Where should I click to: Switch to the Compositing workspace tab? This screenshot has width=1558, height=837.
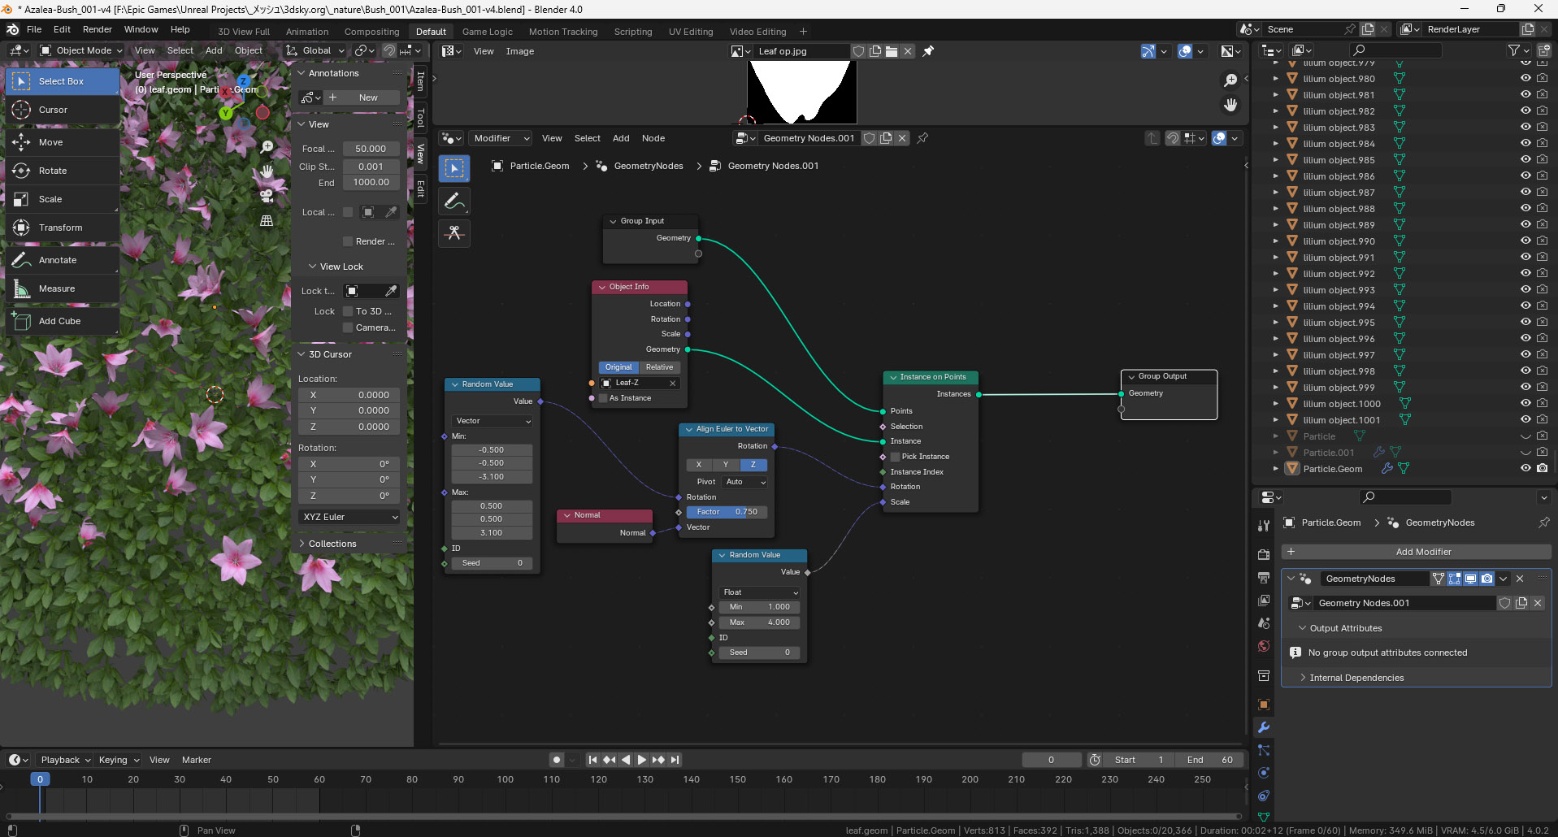pos(371,32)
